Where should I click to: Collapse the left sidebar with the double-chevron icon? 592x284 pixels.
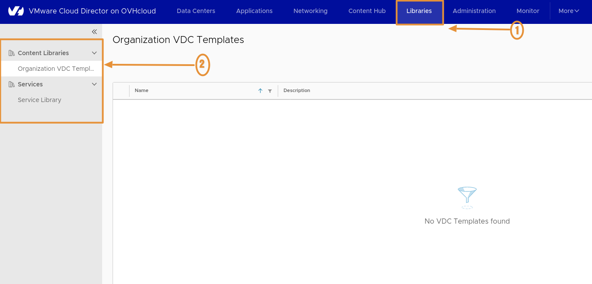[x=94, y=31]
